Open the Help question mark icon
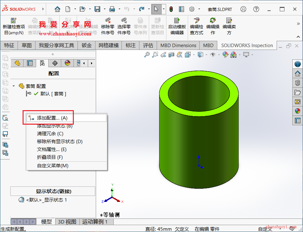This screenshot has height=232, width=303. (256, 9)
